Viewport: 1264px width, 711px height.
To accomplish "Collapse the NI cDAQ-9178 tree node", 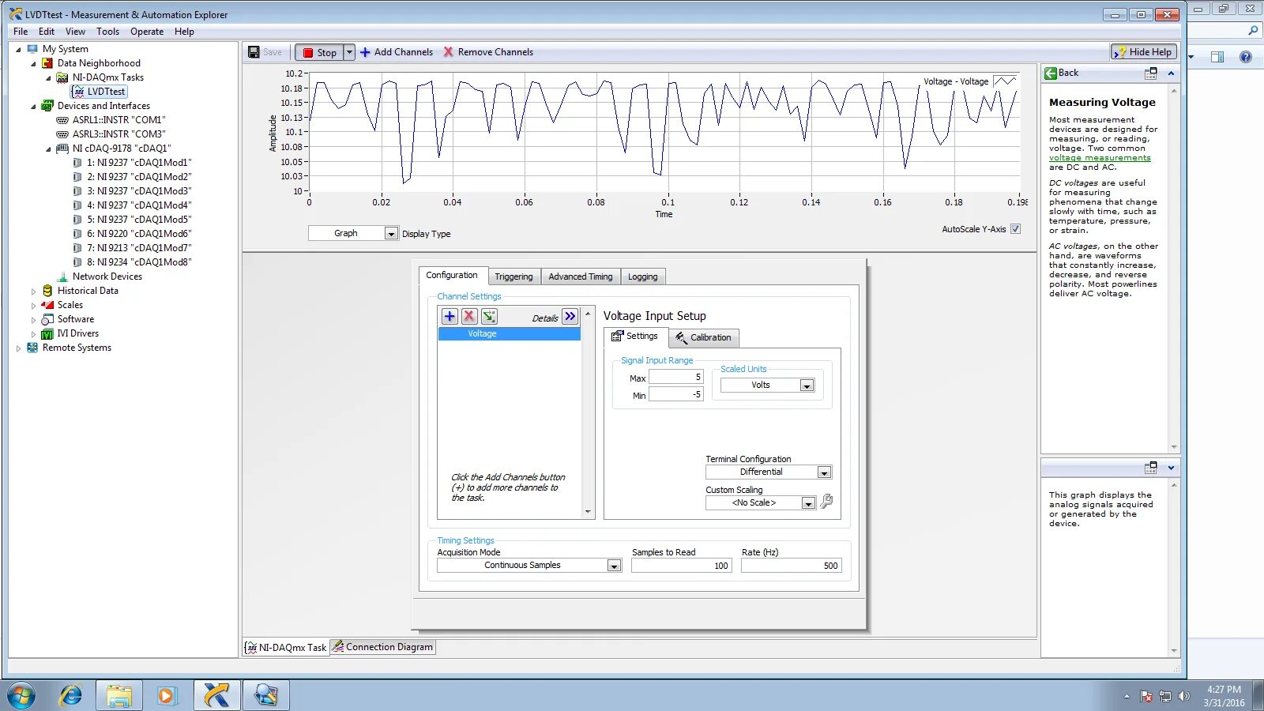I will (48, 149).
